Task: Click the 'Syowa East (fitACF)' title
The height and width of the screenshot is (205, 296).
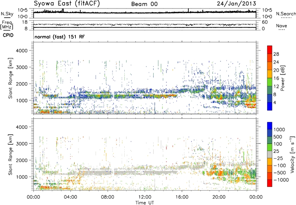Action: [67, 4]
